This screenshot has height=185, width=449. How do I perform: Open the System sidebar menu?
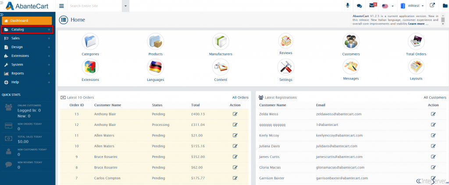[x=27, y=65]
